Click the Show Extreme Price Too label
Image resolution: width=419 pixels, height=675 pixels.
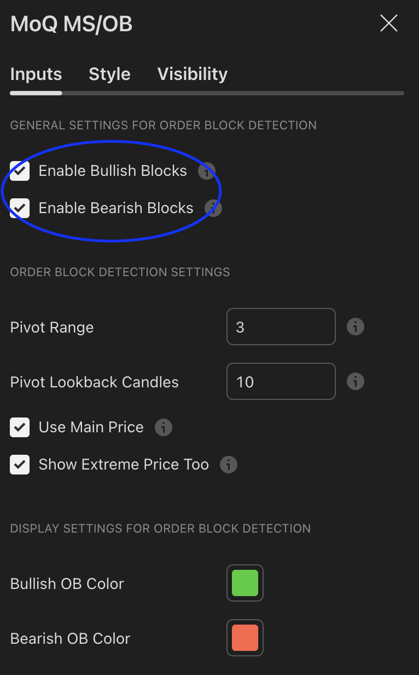coord(124,465)
